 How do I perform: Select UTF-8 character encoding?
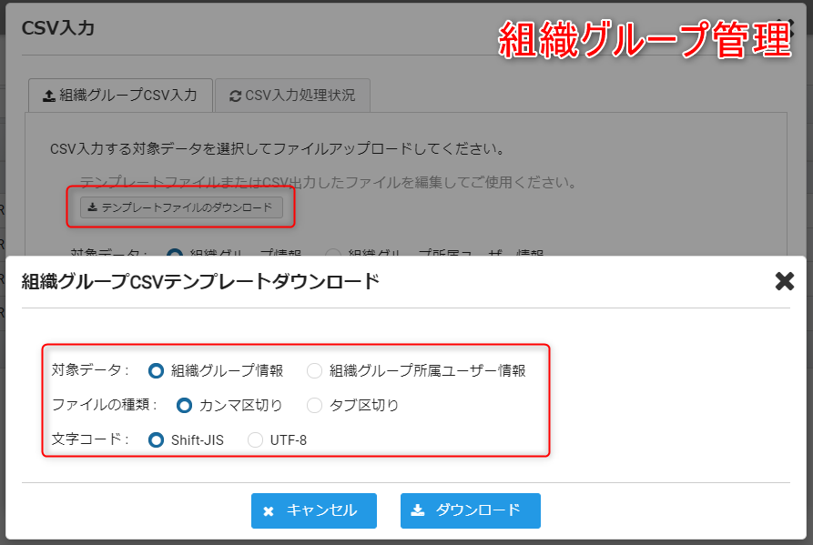(x=256, y=439)
